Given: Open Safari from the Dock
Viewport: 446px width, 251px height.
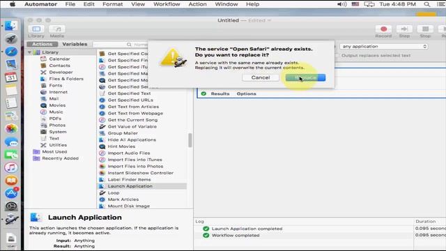Looking at the screenshot, I should 11,52.
